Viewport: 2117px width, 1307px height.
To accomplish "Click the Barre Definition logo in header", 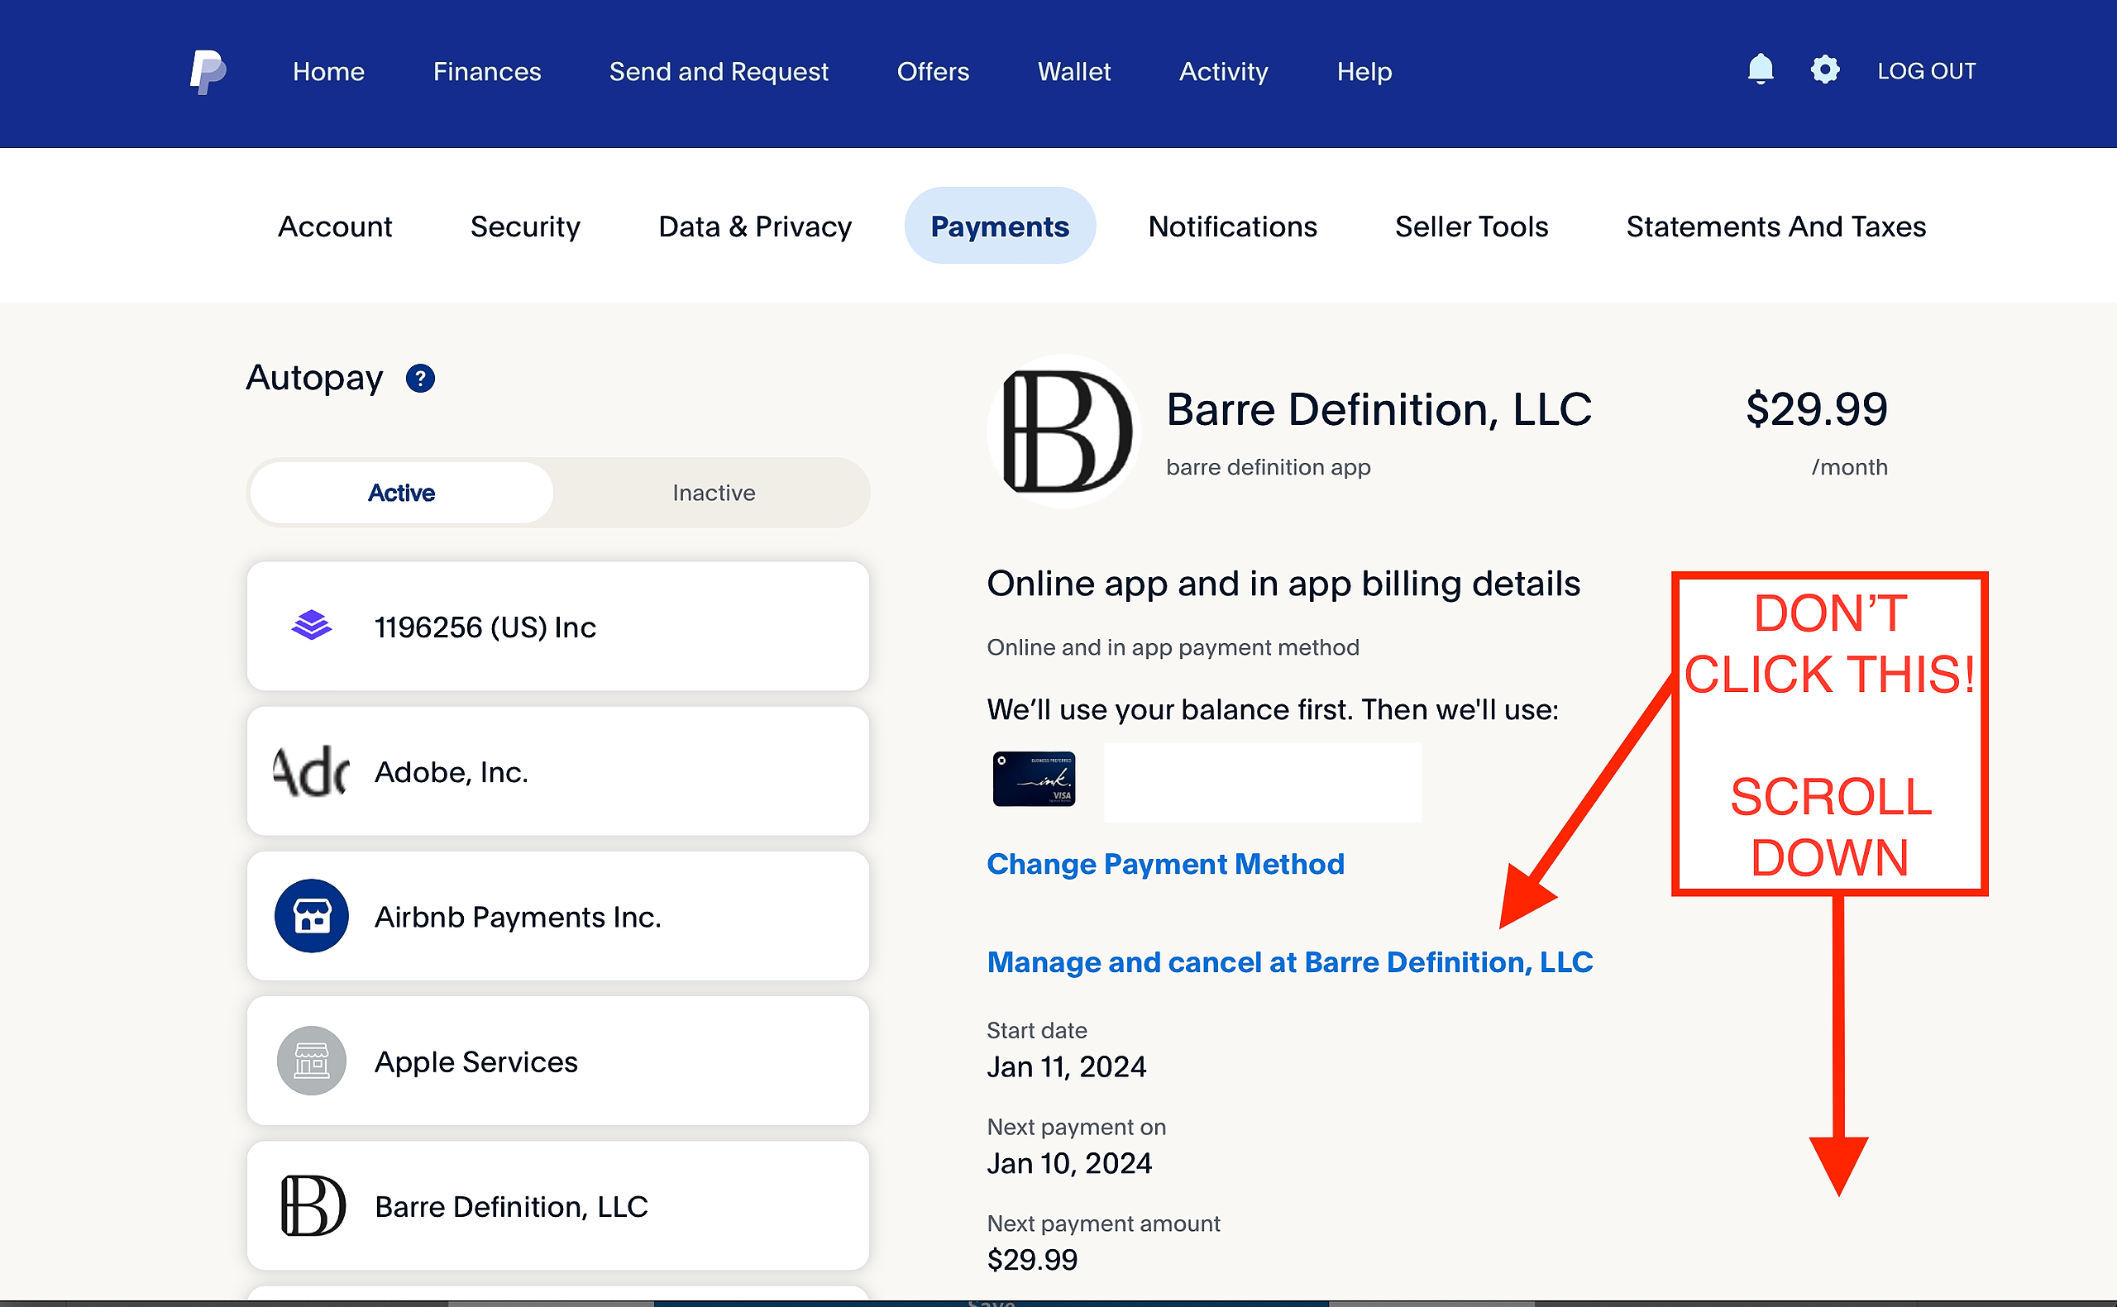I will click(x=1063, y=431).
